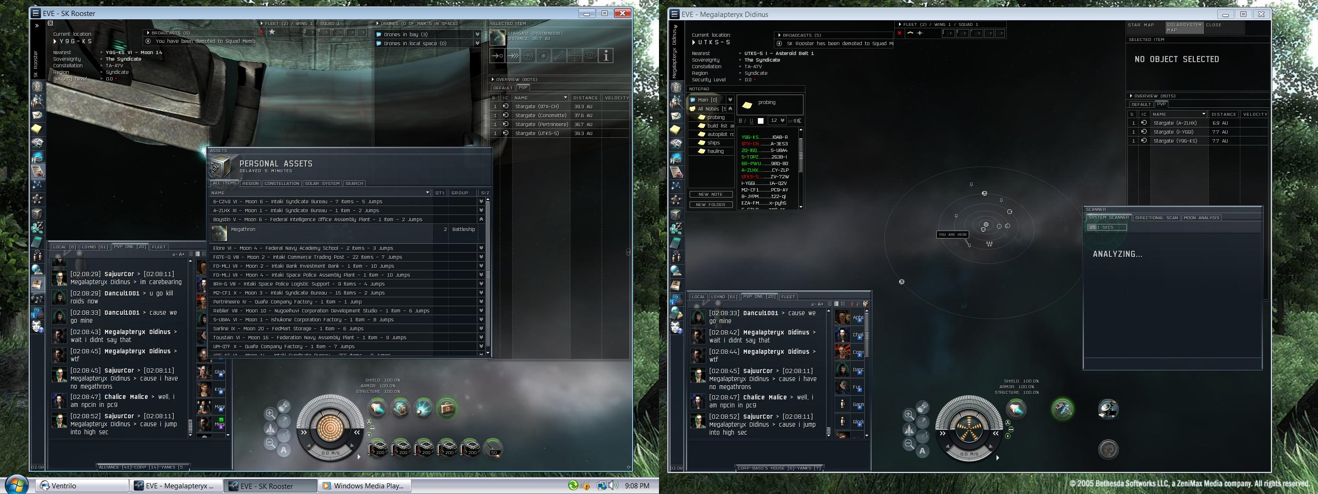Open notepad icon in Megalapteryx Didinus sidebar

point(676,129)
